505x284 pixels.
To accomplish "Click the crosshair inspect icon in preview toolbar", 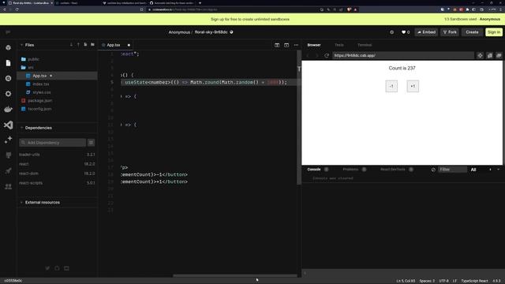I will click(x=480, y=55).
